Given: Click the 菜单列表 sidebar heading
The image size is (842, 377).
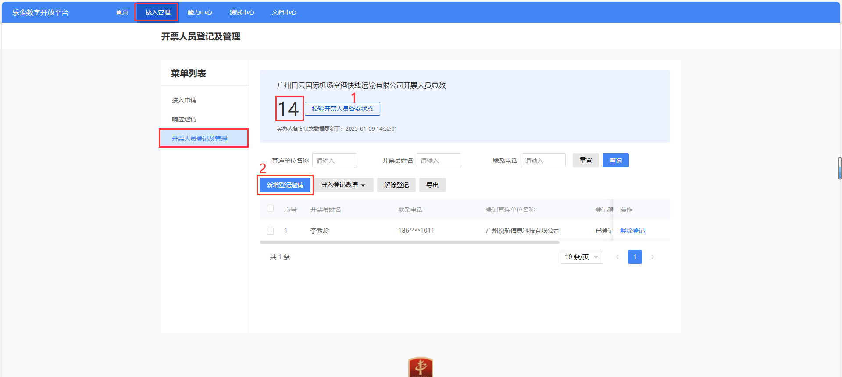Looking at the screenshot, I should (x=189, y=73).
